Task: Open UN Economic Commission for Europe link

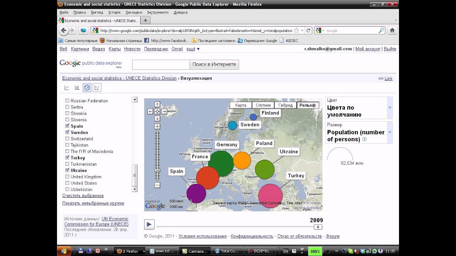Action: 97,222
